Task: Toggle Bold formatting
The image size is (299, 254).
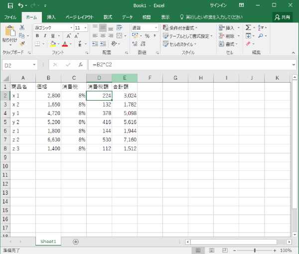Action: [x=37, y=36]
